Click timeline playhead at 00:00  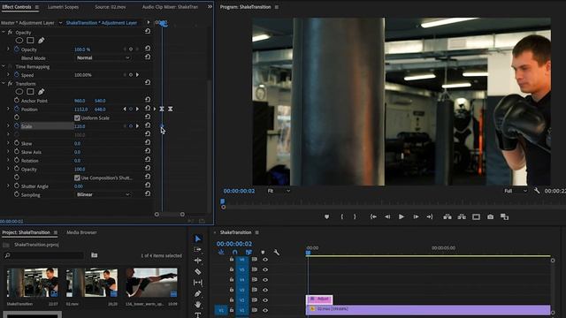pyautogui.click(x=308, y=253)
